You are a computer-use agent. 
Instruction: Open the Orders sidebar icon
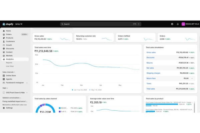[x=4, y=34]
